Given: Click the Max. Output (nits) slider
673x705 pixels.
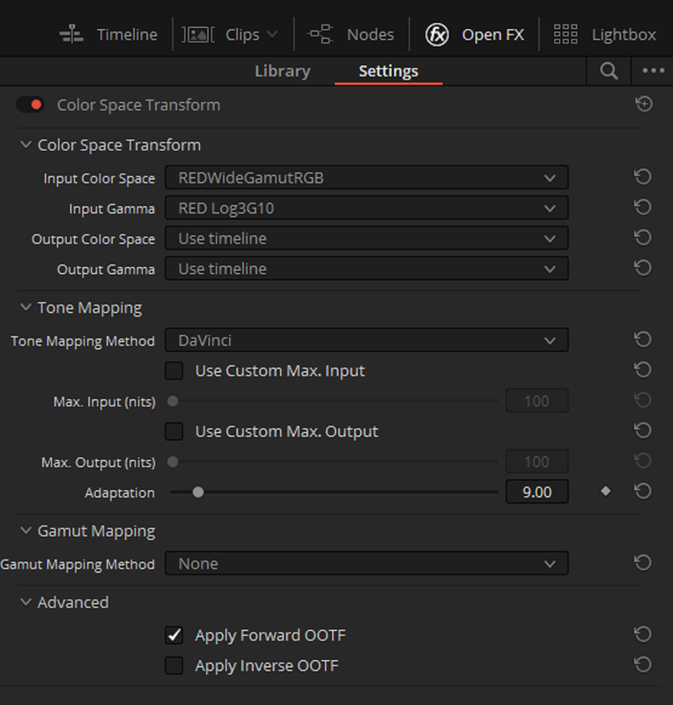Looking at the screenshot, I should 334,462.
